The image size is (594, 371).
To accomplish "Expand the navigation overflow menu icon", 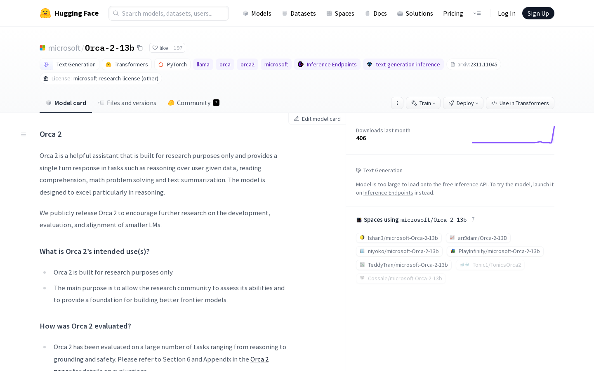I will 477,13.
